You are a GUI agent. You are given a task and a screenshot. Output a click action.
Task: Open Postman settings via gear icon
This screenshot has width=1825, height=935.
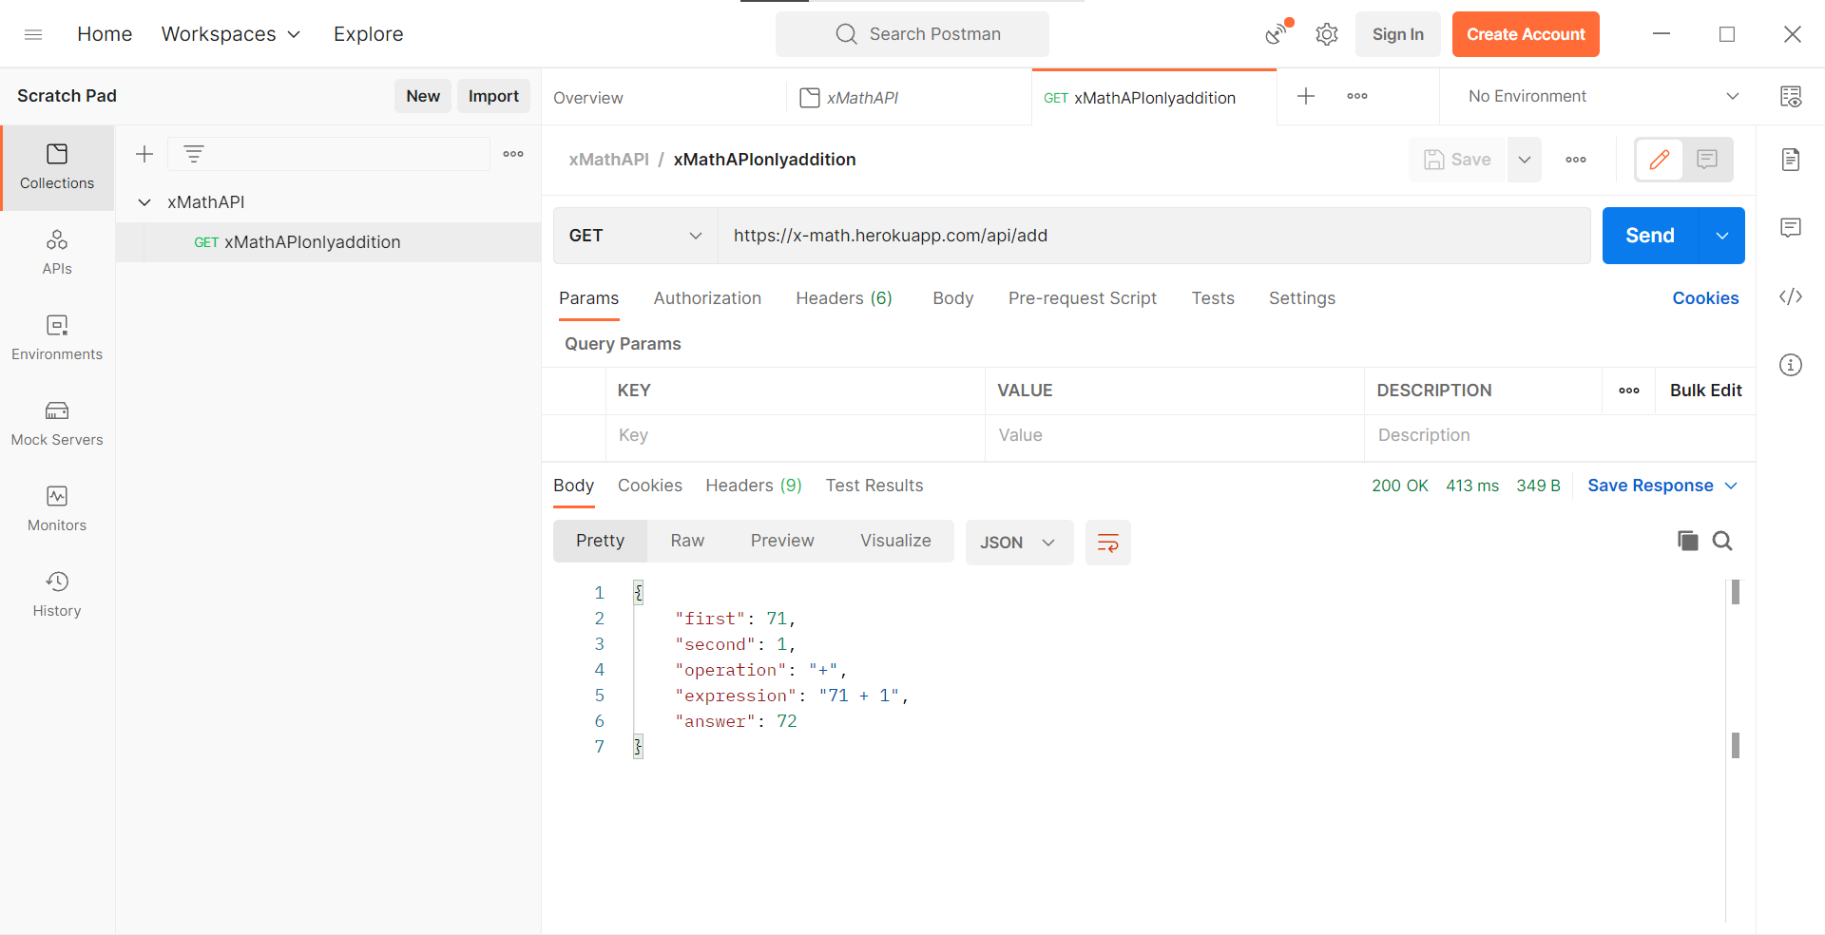pyautogui.click(x=1326, y=33)
